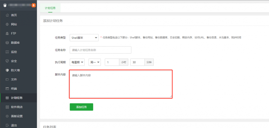
Task: Click the folder icon beside 文件
Action: 7,79
